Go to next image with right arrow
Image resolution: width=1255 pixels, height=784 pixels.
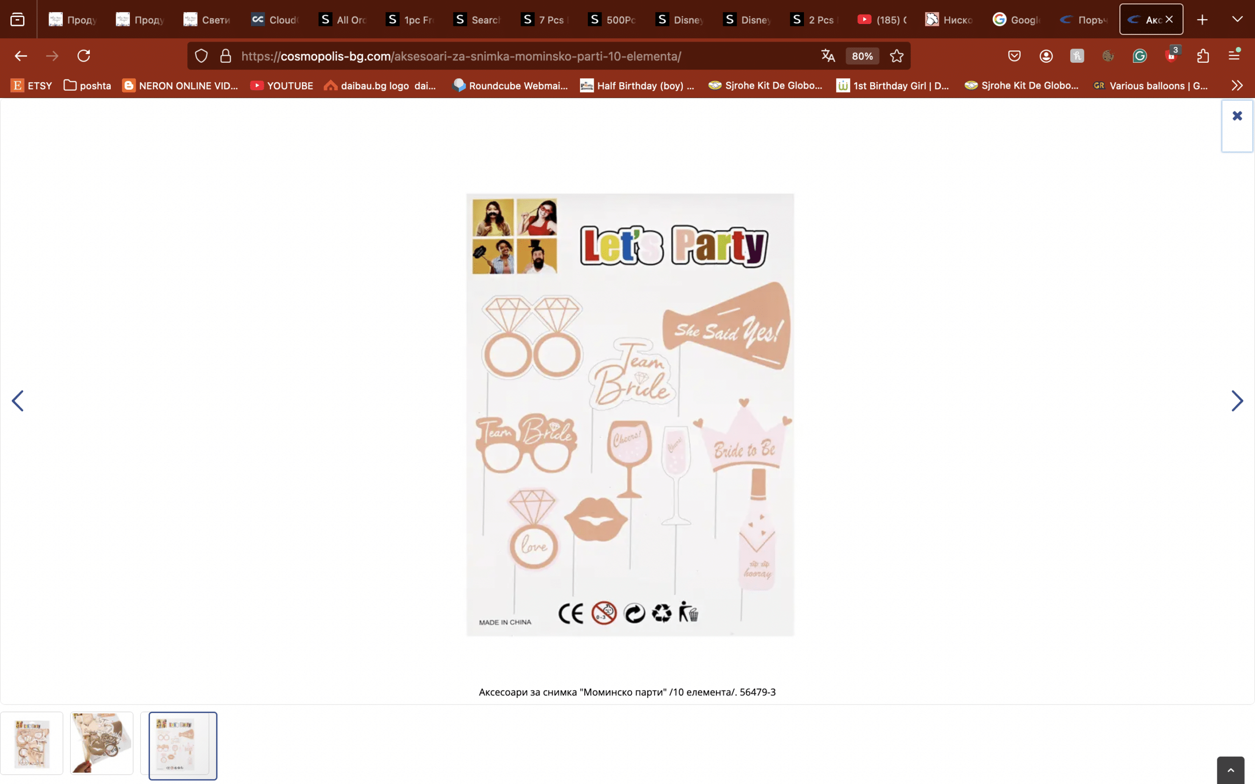1237,401
